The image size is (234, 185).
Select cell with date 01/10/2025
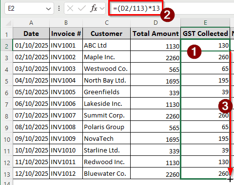click(x=31, y=45)
